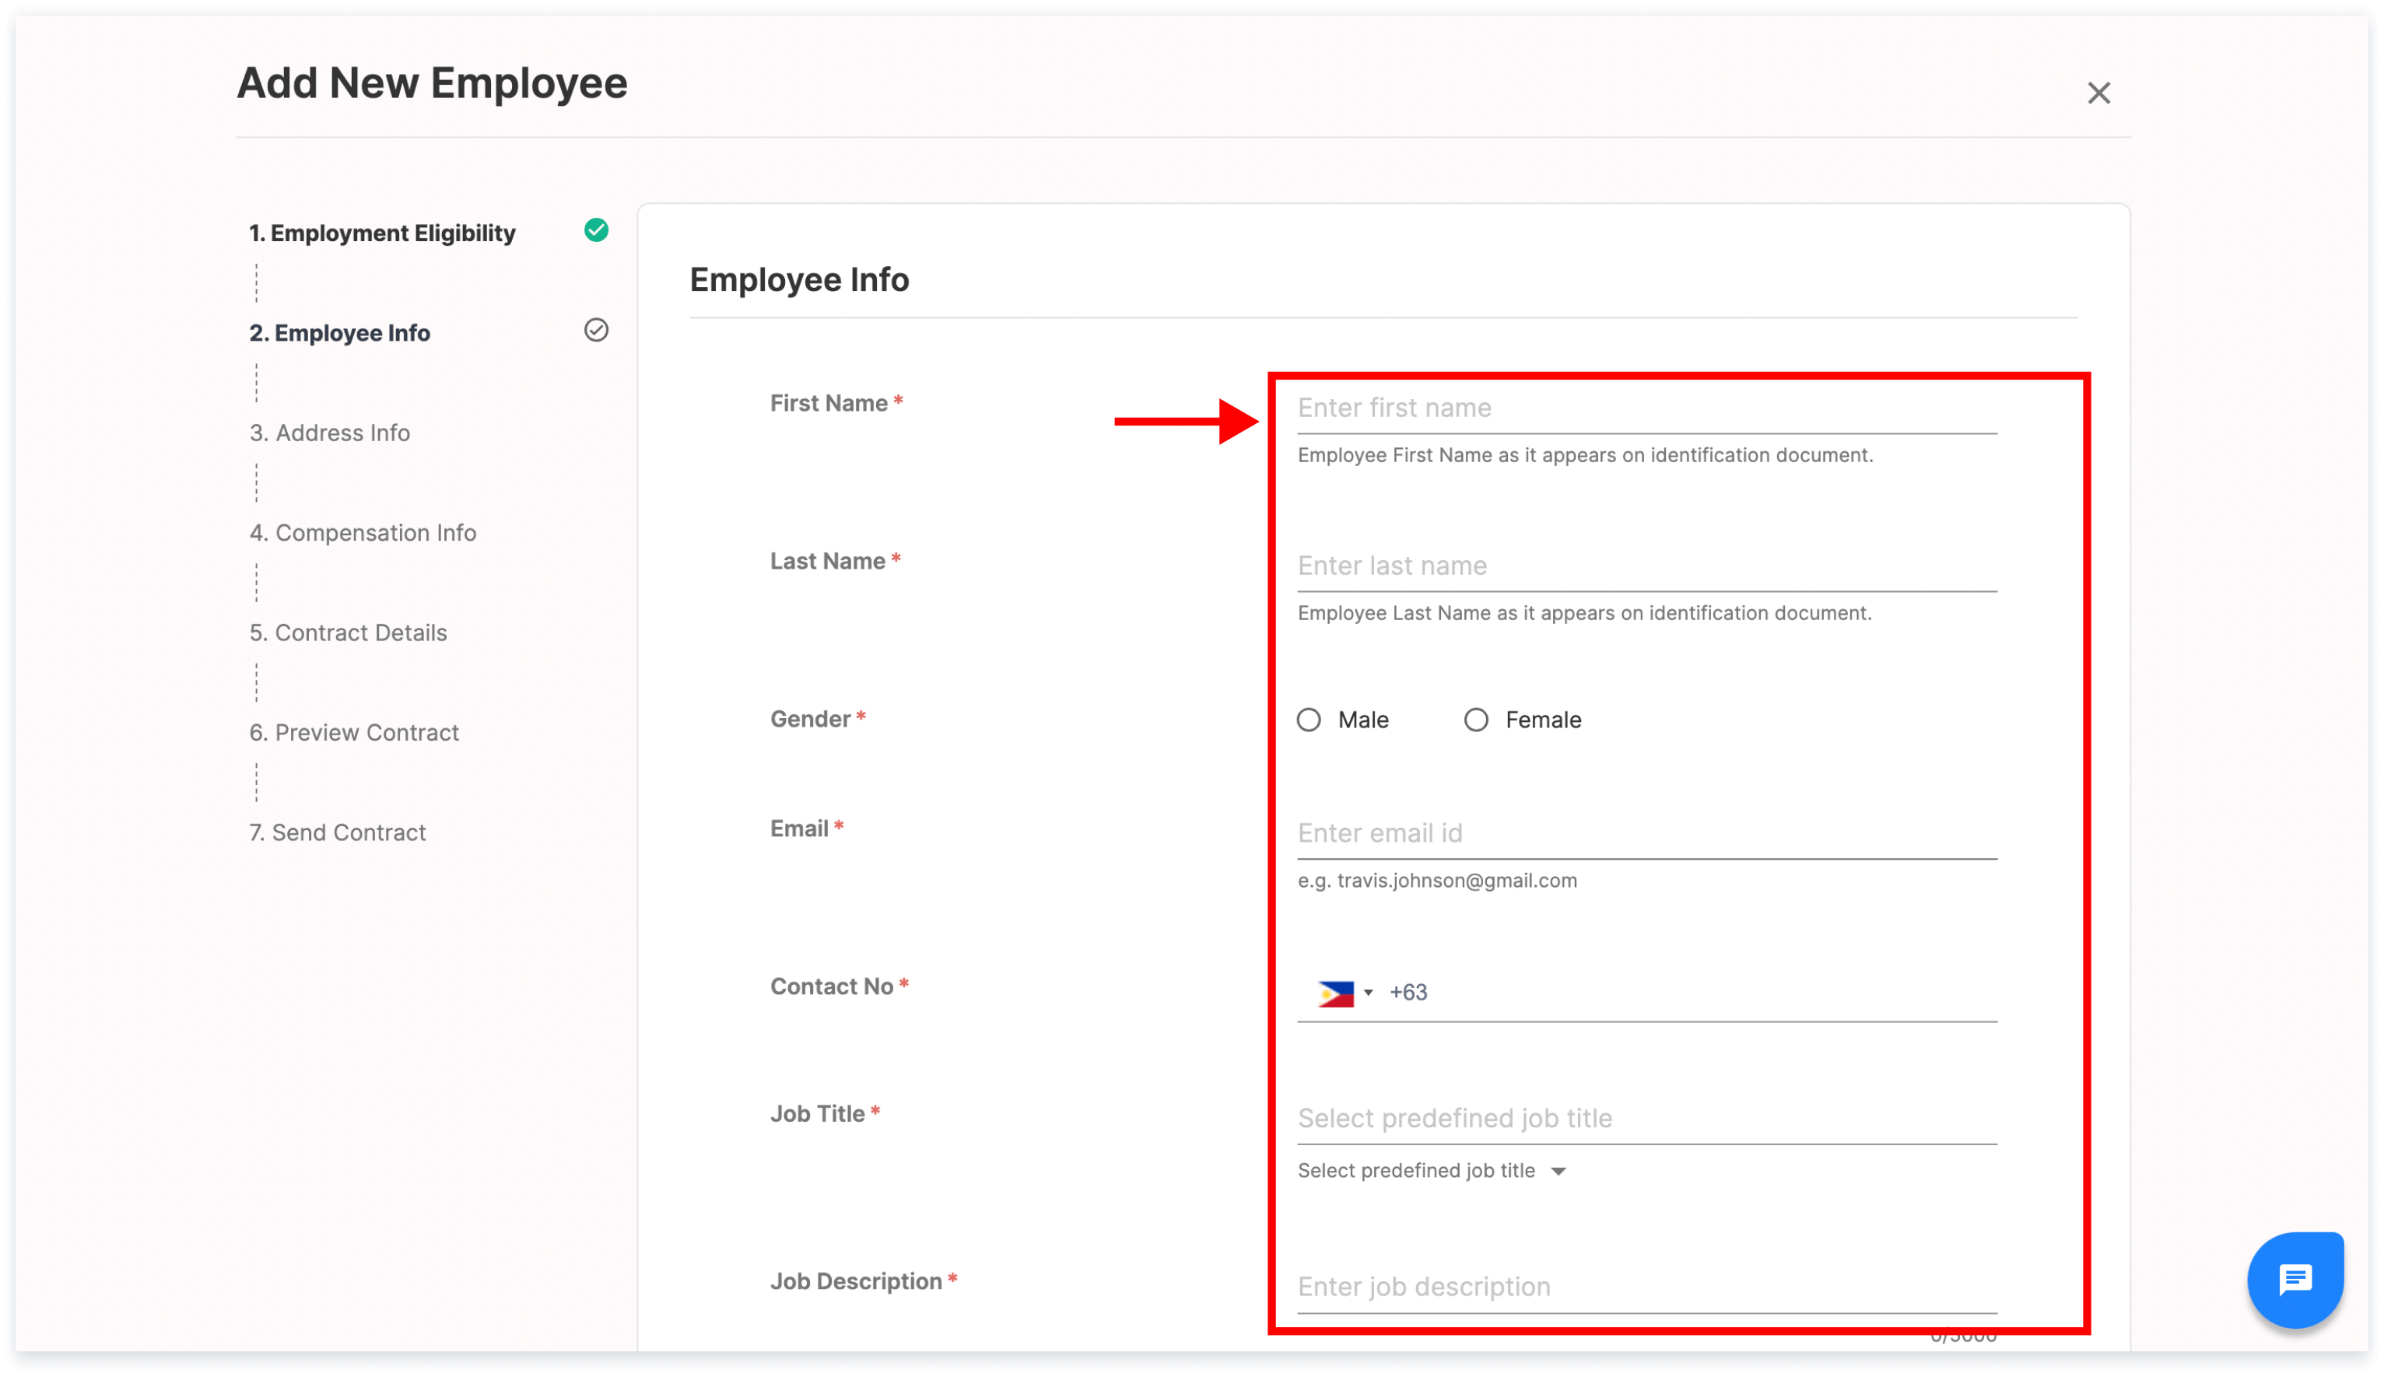Click the predefined job title input field
The image size is (2384, 1377).
pos(1646,1118)
